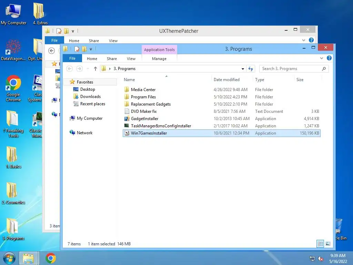Click the network tray icon

[x=312, y=259]
